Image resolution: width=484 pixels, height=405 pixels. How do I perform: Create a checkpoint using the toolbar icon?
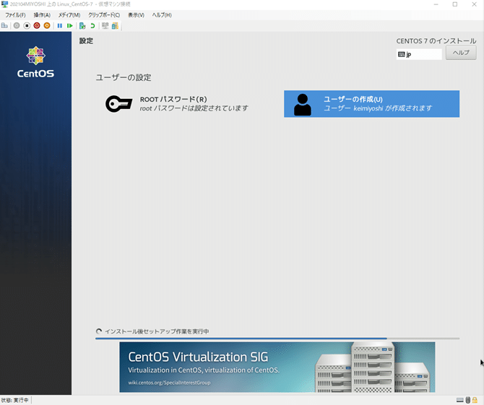pyautogui.click(x=82, y=25)
